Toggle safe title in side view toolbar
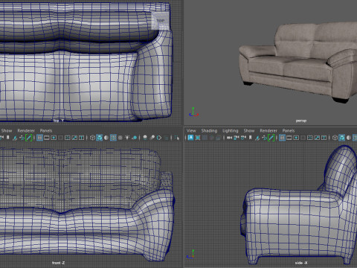 click(324, 138)
